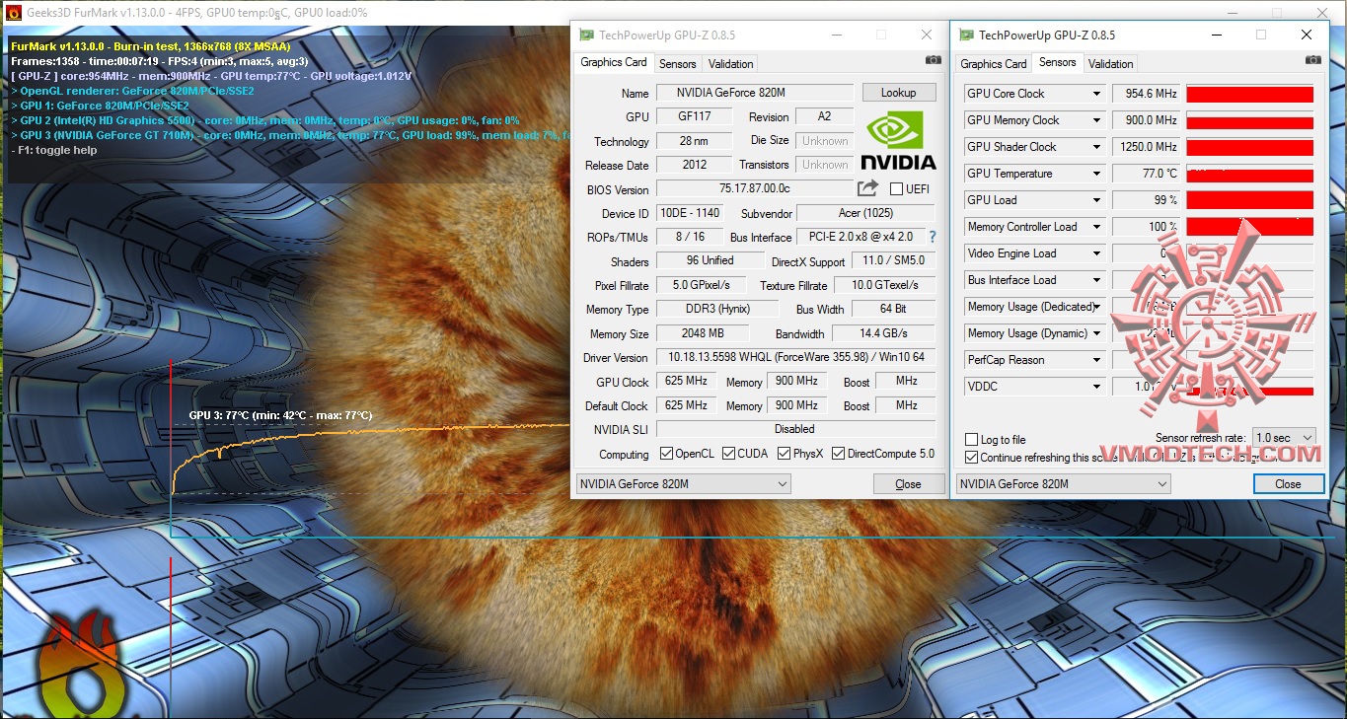Click the BIOS Version field 75.17.87.00.0c
Screen dimensions: 1347x719
[x=754, y=189]
